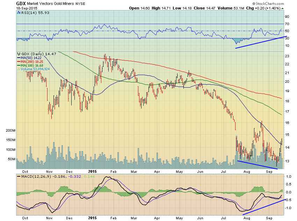This screenshot has height=221, width=297.
Task: Click the 14 price axis label
Action: pyautogui.click(x=287, y=148)
